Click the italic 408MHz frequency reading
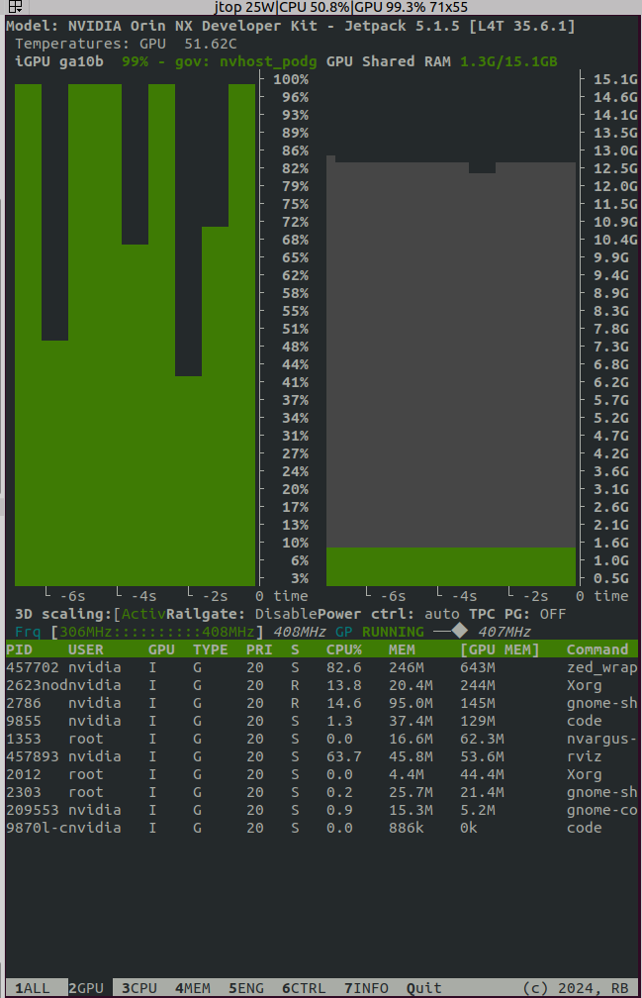Image resolution: width=642 pixels, height=998 pixels. coord(300,632)
